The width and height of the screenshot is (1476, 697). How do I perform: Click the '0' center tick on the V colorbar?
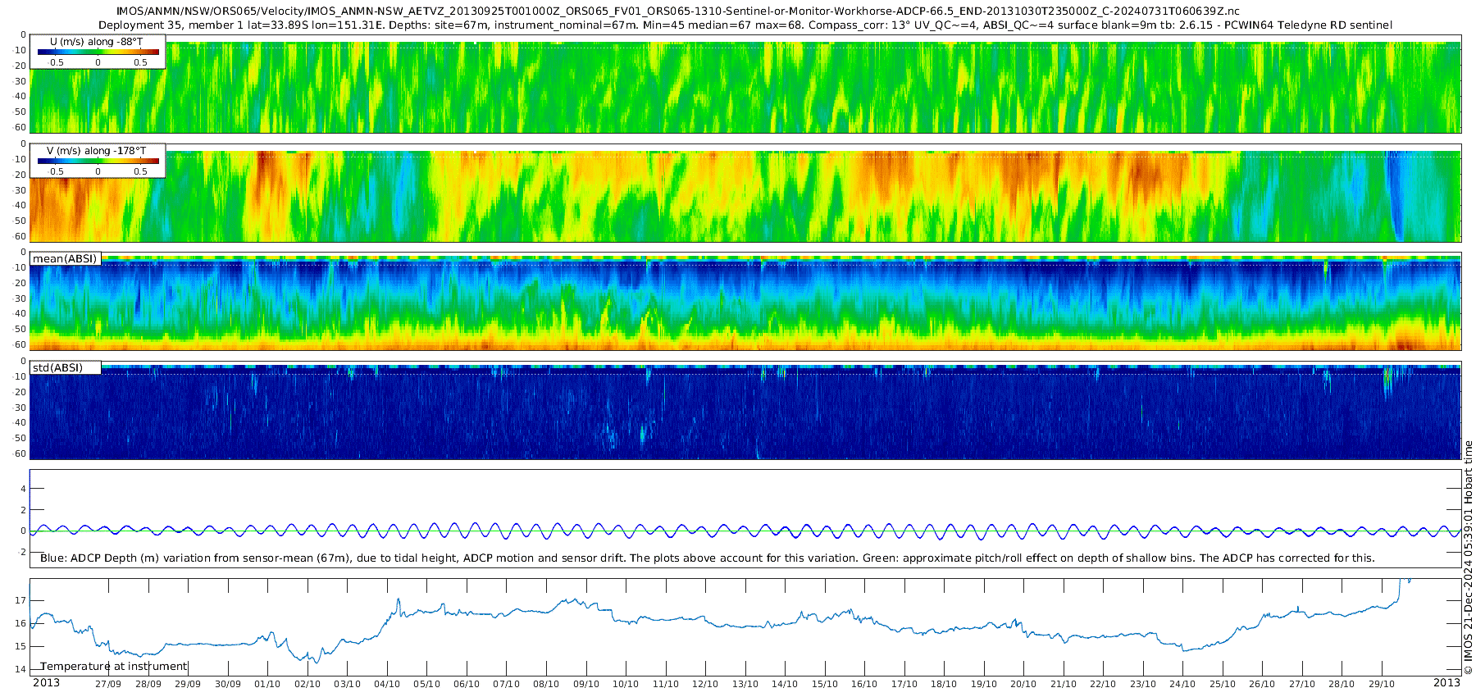[98, 171]
